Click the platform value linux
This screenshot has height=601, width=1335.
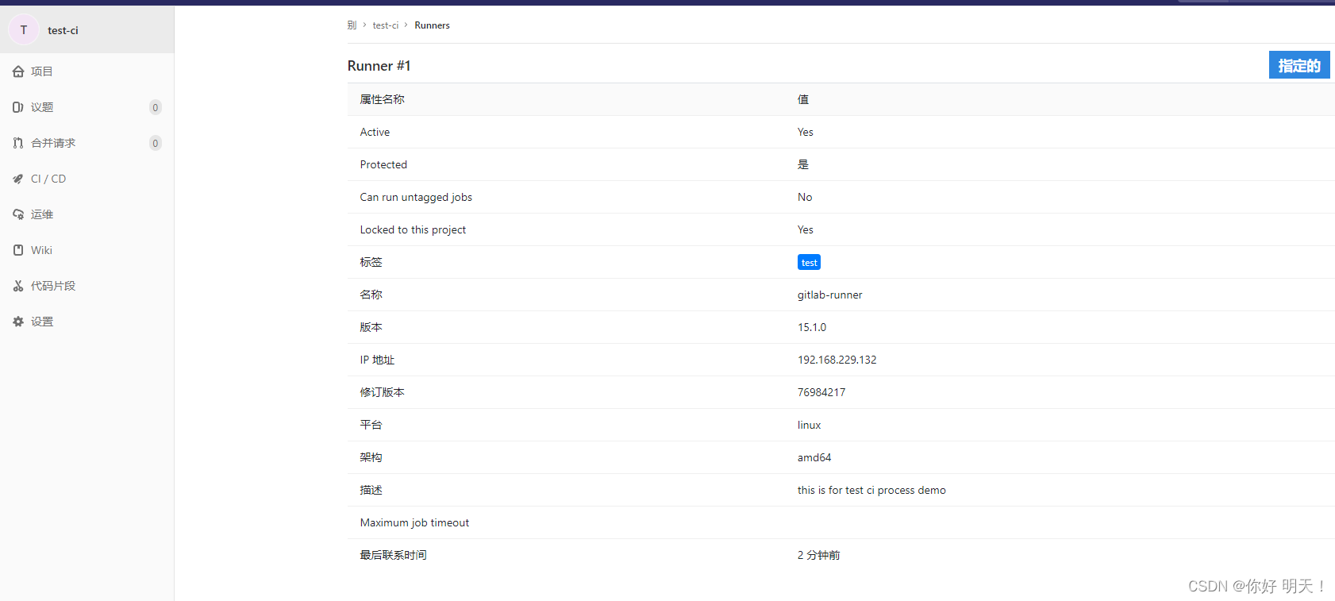tap(809, 425)
